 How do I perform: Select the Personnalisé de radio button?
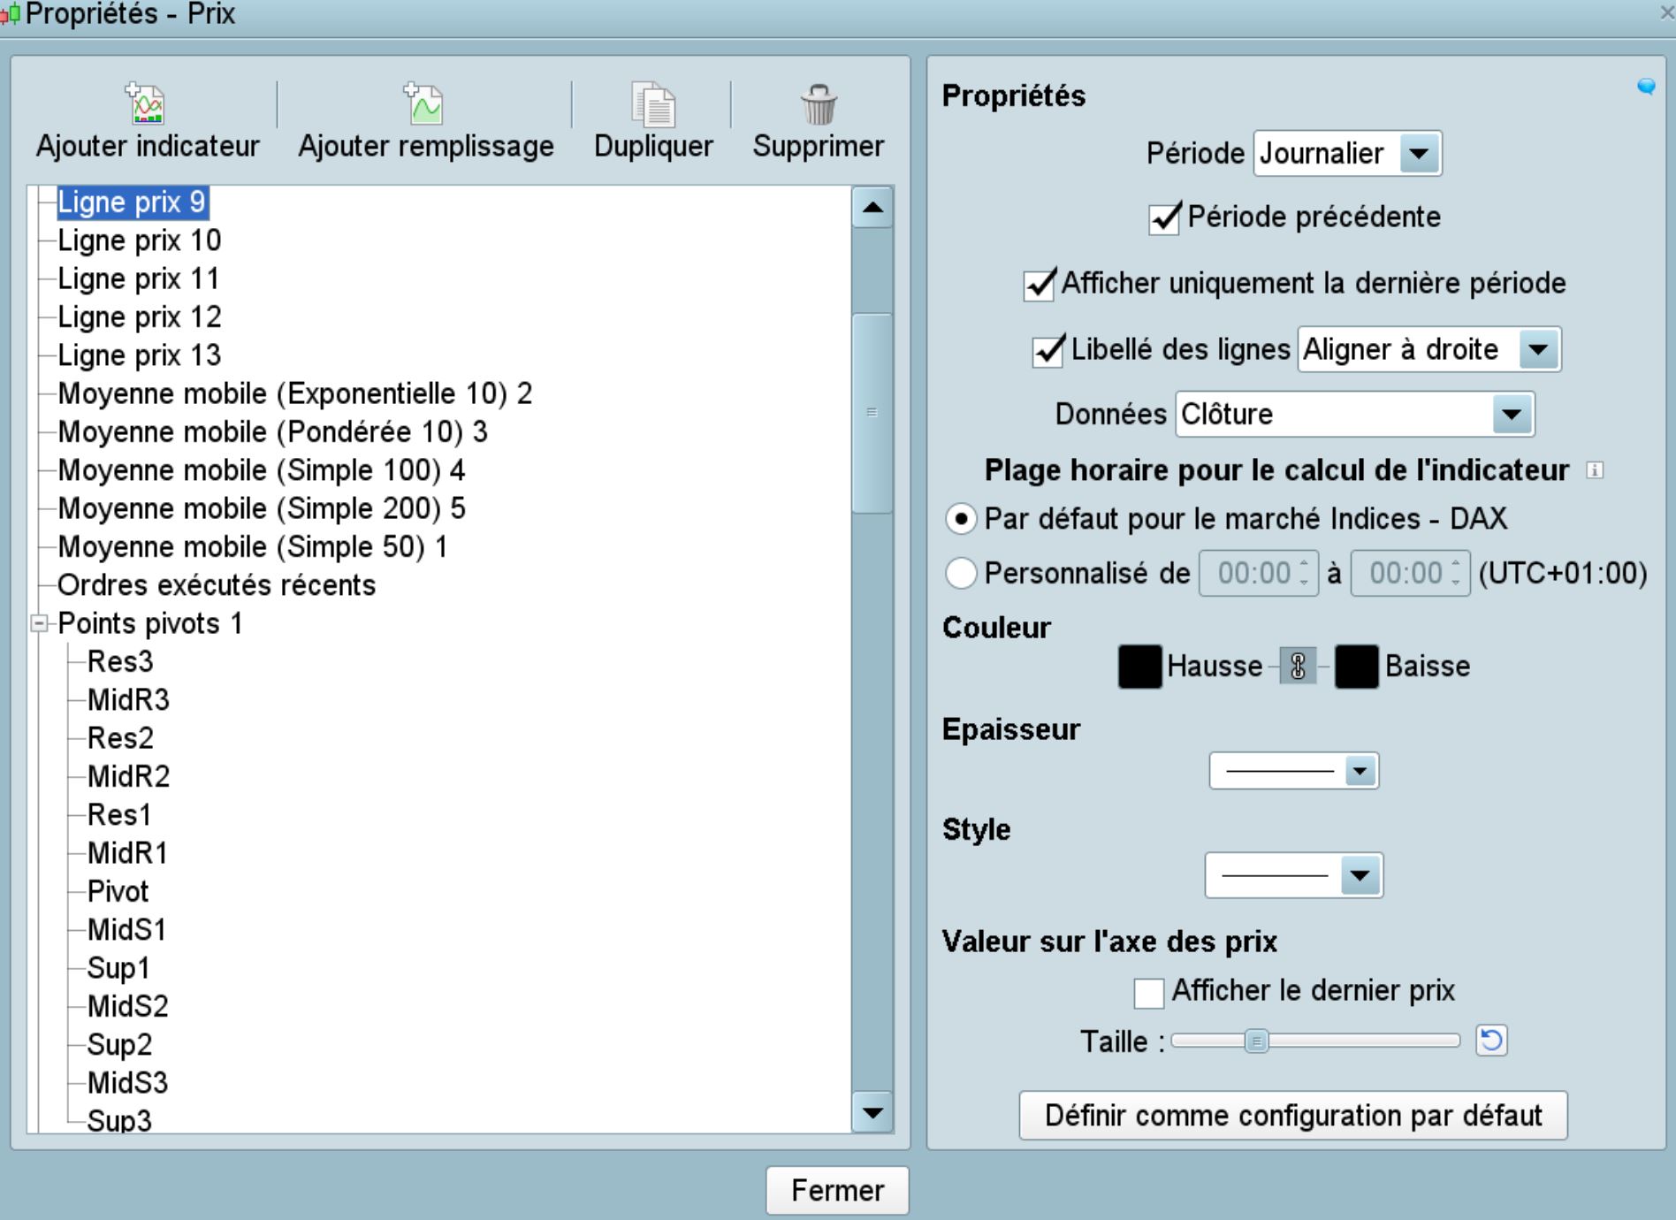pos(962,573)
